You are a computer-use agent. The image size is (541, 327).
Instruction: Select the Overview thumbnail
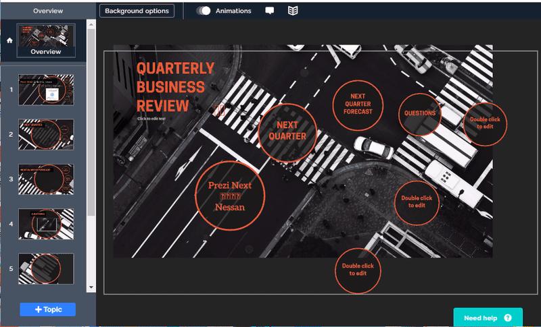click(x=46, y=40)
